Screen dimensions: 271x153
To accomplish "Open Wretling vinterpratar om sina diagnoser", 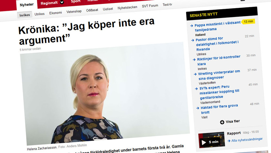I will (x=219, y=75).
